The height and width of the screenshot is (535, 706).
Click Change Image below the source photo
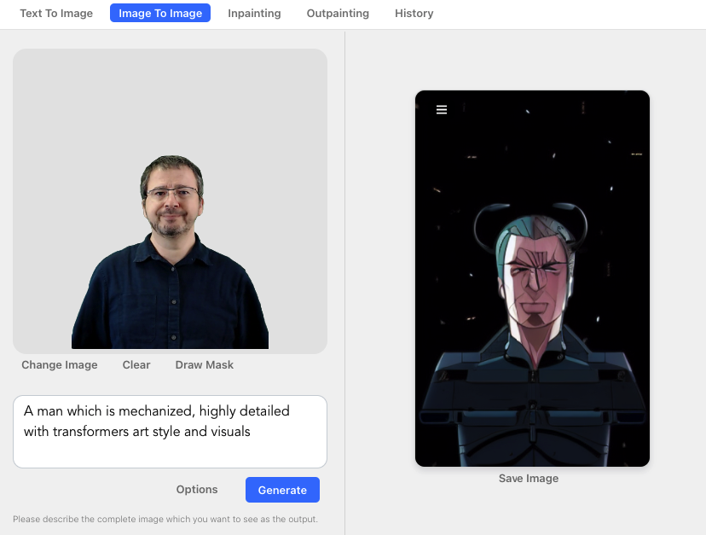click(x=60, y=365)
